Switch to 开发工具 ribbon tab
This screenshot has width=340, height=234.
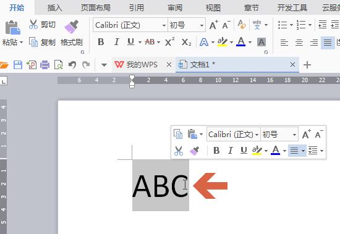click(x=292, y=8)
